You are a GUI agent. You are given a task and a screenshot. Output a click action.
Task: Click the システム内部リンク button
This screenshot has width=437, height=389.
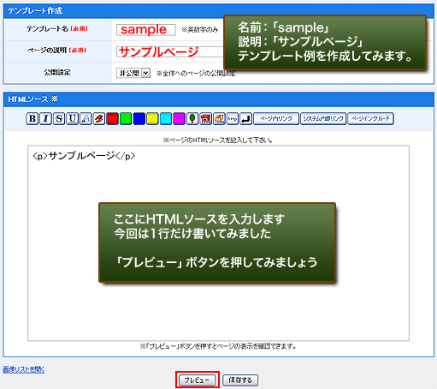(323, 118)
